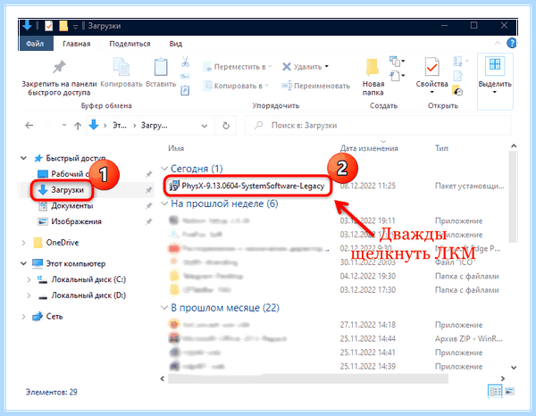The image size is (536, 416).
Task: Open the Properties dropdown arrow
Action: click(431, 92)
